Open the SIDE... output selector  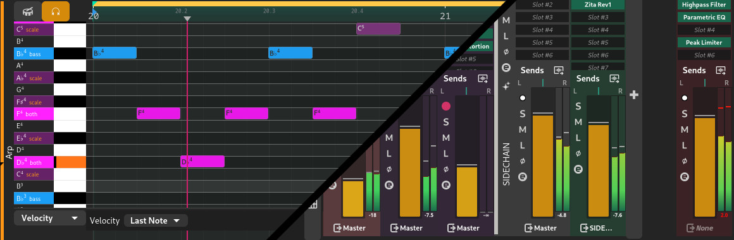(596, 229)
